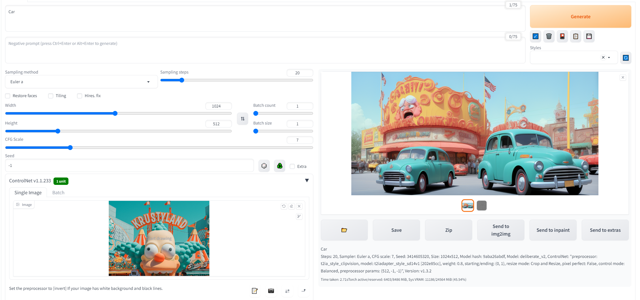
Task: Enable the Tiling checkbox
Action: tap(51, 96)
